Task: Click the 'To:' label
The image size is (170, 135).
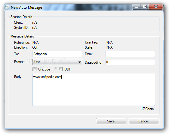Action: [x=17, y=54]
